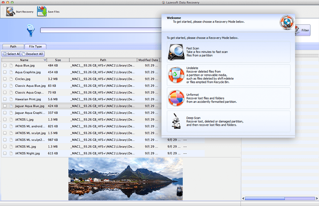Screen dimensions: 319x206
Task: Sort by the Size column header
Action: coord(58,60)
